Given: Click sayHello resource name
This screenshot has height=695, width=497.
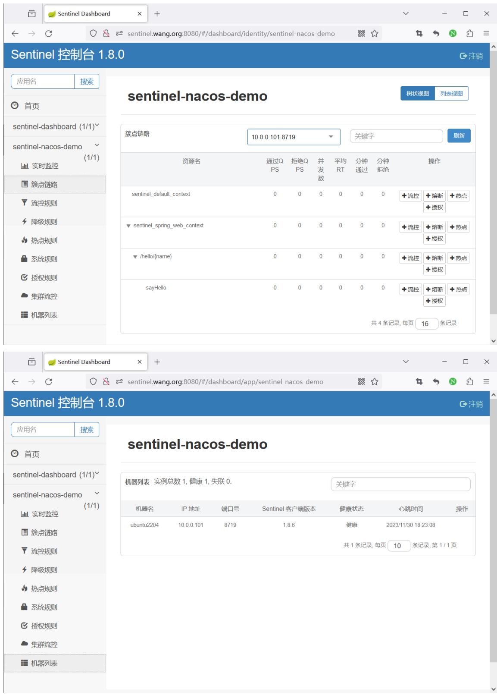Looking at the screenshot, I should click(156, 288).
